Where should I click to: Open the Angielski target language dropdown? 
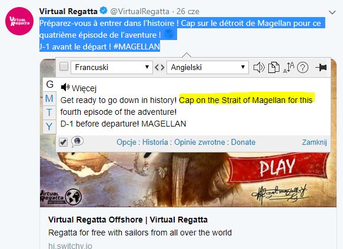[208, 67]
